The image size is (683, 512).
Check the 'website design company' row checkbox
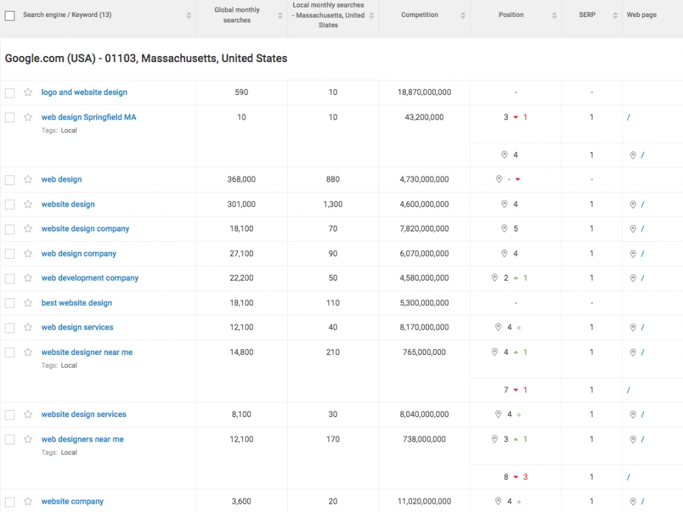(x=10, y=229)
